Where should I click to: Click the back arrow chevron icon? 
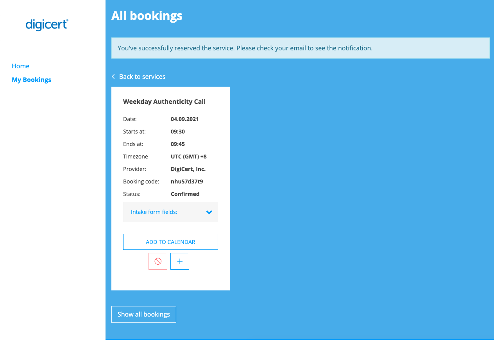pos(113,77)
